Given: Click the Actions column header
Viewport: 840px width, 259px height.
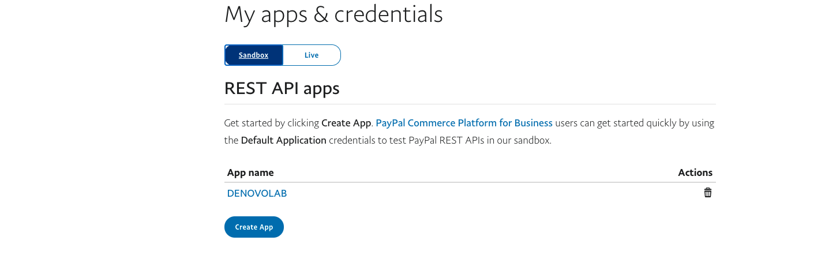Looking at the screenshot, I should [x=695, y=172].
